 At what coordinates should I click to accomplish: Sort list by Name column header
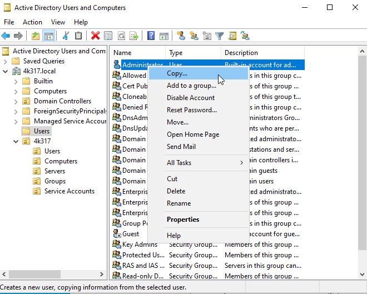122,53
